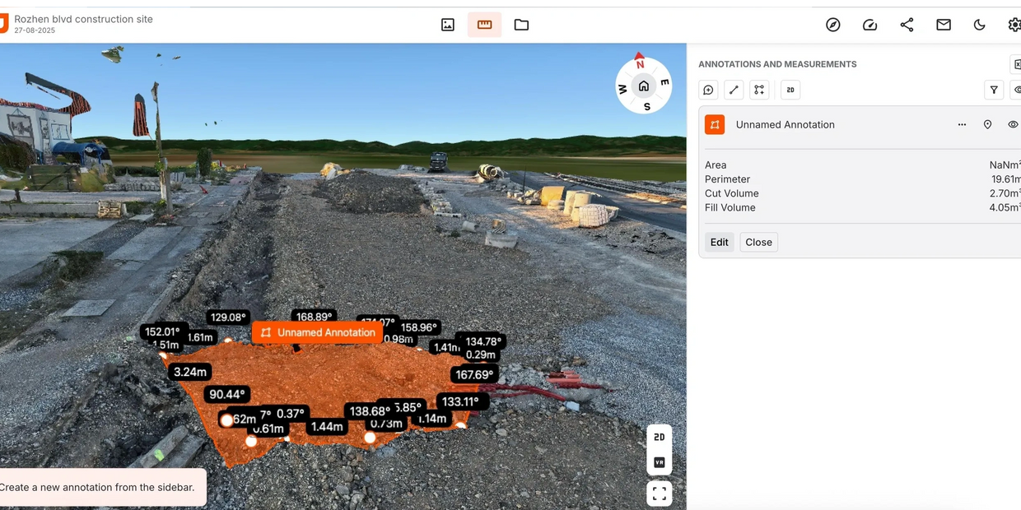This screenshot has width=1021, height=510.
Task: Click the compass navigation icon in header
Action: point(832,25)
